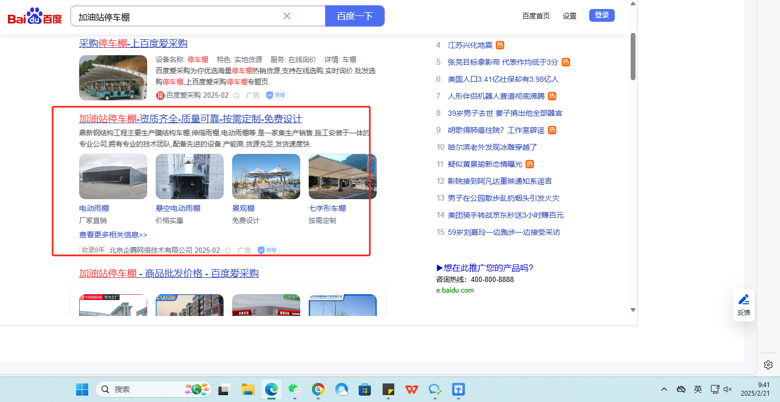
Task: Click the 景观棚 text link
Action: click(243, 208)
